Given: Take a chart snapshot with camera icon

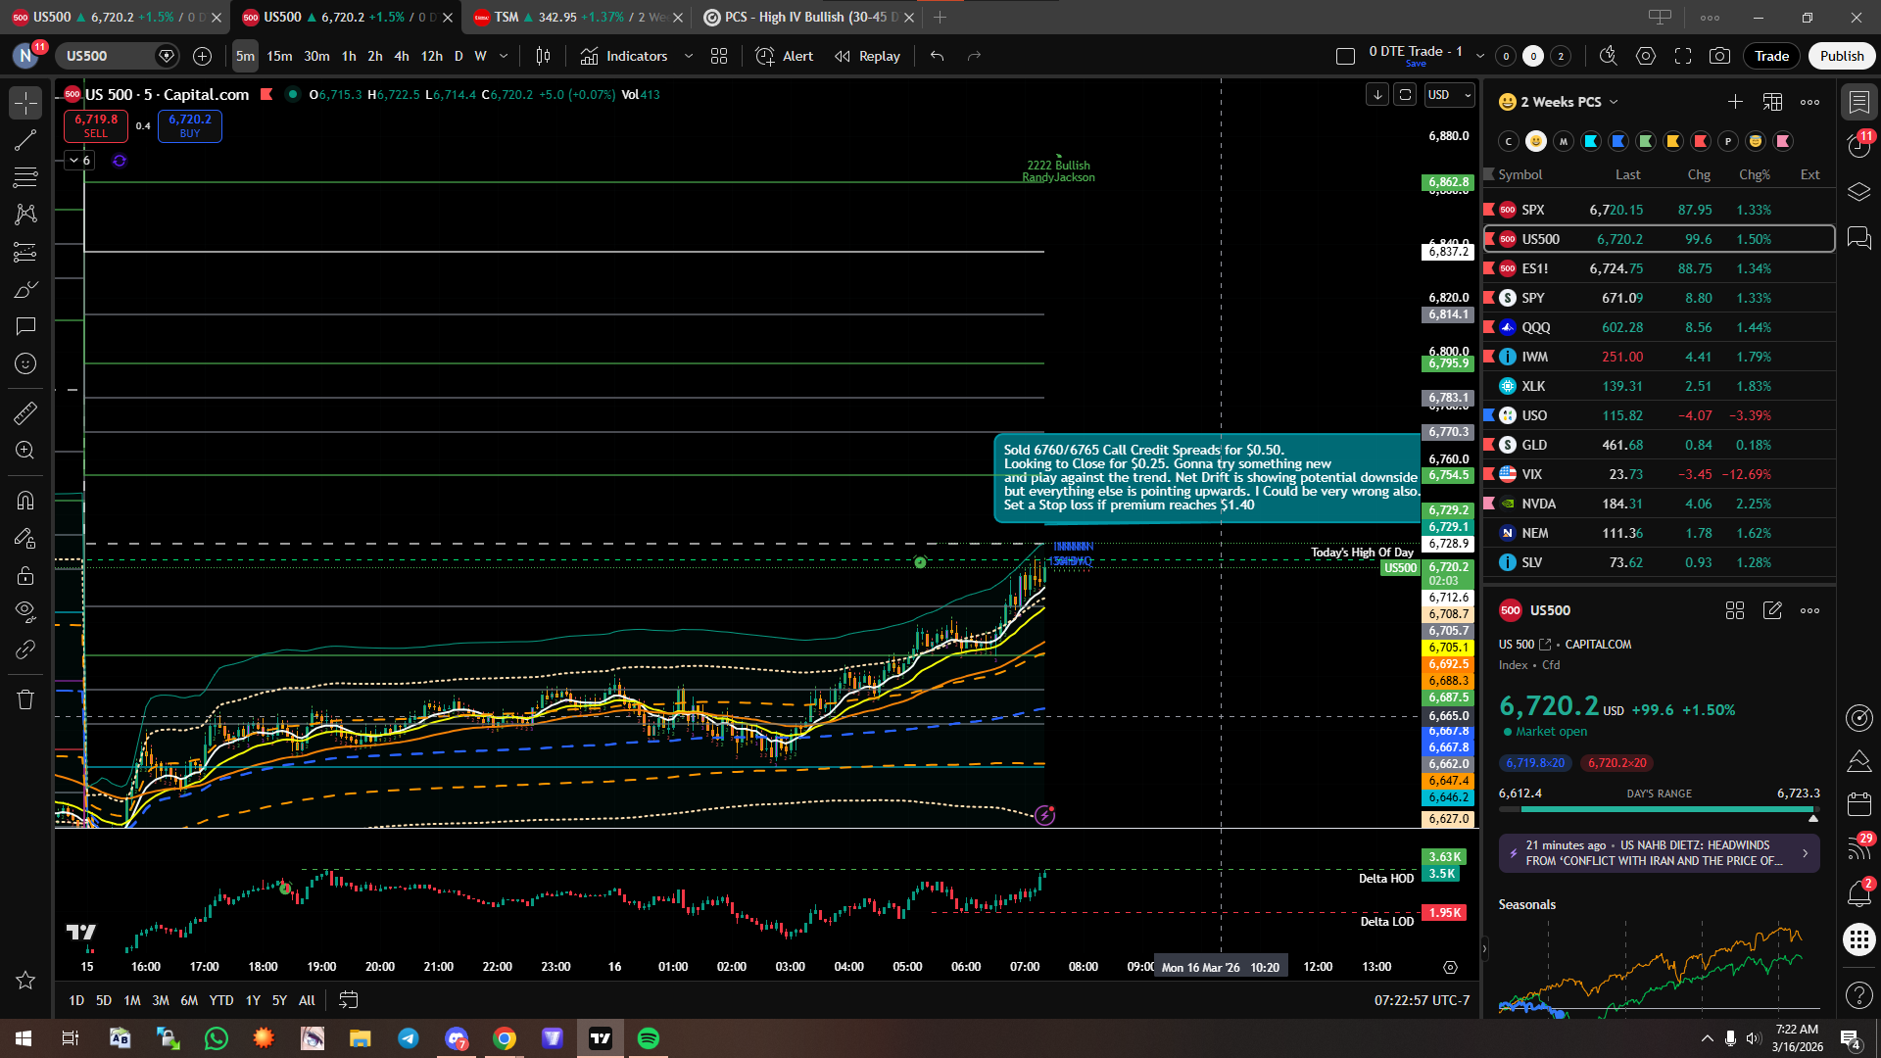Looking at the screenshot, I should pos(1719,56).
